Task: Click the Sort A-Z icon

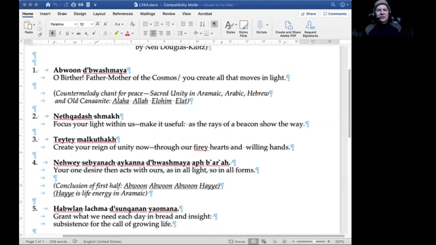Action: [202, 24]
